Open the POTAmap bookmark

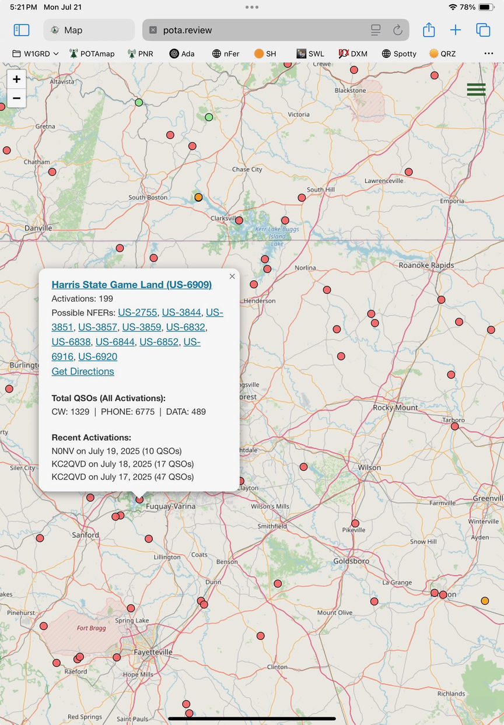(x=92, y=54)
